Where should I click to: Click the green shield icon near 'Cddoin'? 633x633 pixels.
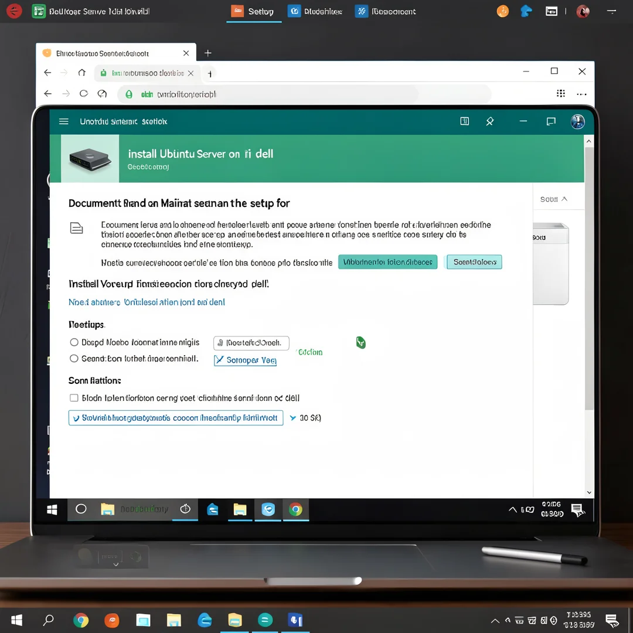(x=361, y=342)
